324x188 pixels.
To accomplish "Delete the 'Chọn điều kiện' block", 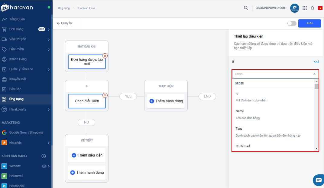I will click(x=105, y=95).
